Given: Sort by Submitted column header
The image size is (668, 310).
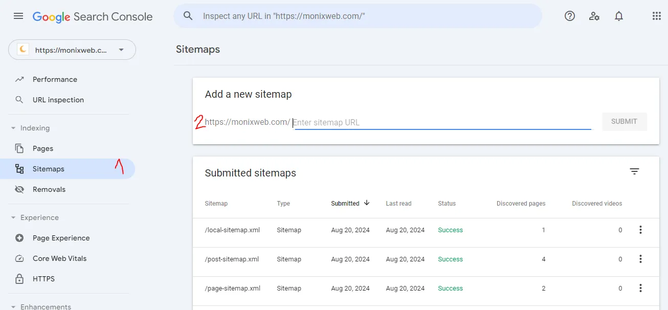Looking at the screenshot, I should (x=345, y=204).
